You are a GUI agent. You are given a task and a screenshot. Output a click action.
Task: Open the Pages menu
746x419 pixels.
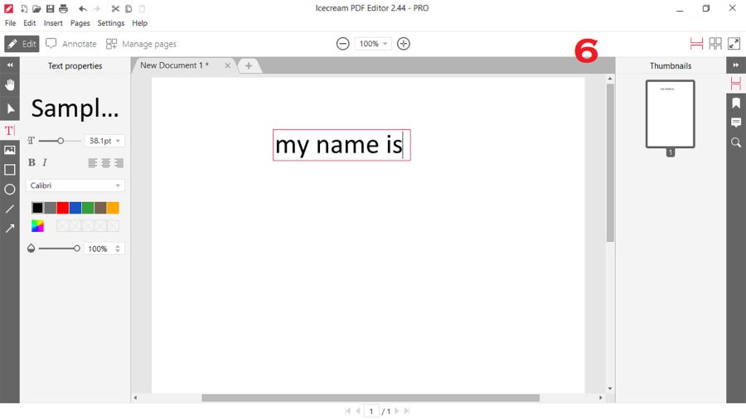80,23
